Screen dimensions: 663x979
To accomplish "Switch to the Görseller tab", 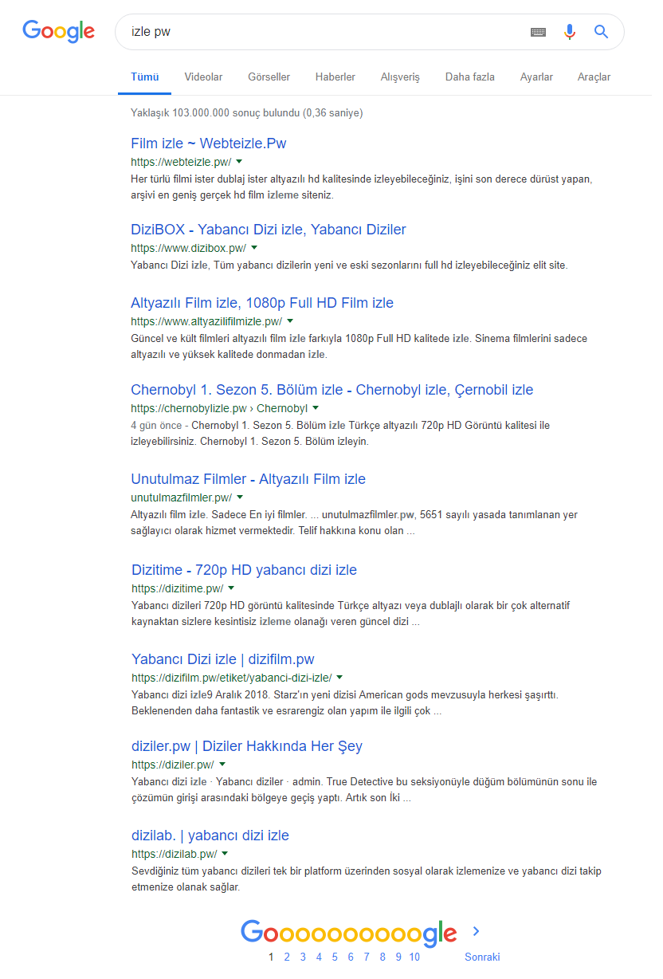I will (x=269, y=77).
